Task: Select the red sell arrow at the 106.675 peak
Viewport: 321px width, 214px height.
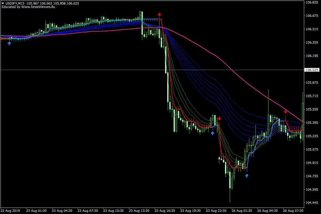Action: click(x=159, y=14)
